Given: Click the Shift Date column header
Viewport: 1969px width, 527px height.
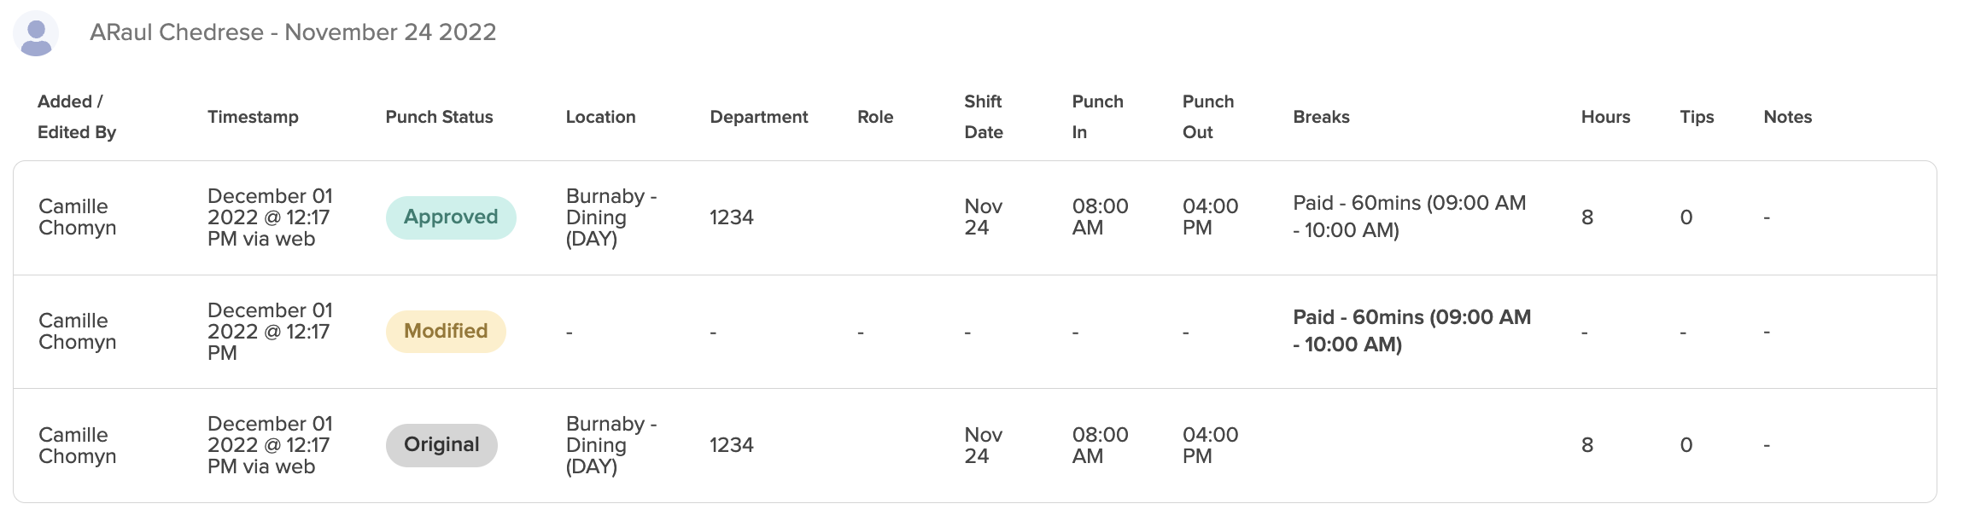Looking at the screenshot, I should coord(983,117).
